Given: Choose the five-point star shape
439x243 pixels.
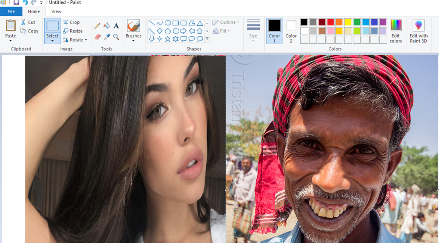Looking at the screenshot, I should pyautogui.click(x=167, y=39).
